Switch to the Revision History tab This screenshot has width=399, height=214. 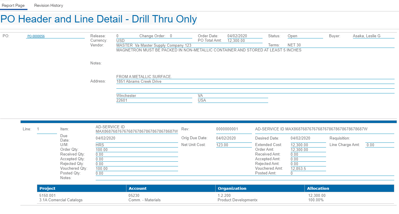pyautogui.click(x=48, y=6)
